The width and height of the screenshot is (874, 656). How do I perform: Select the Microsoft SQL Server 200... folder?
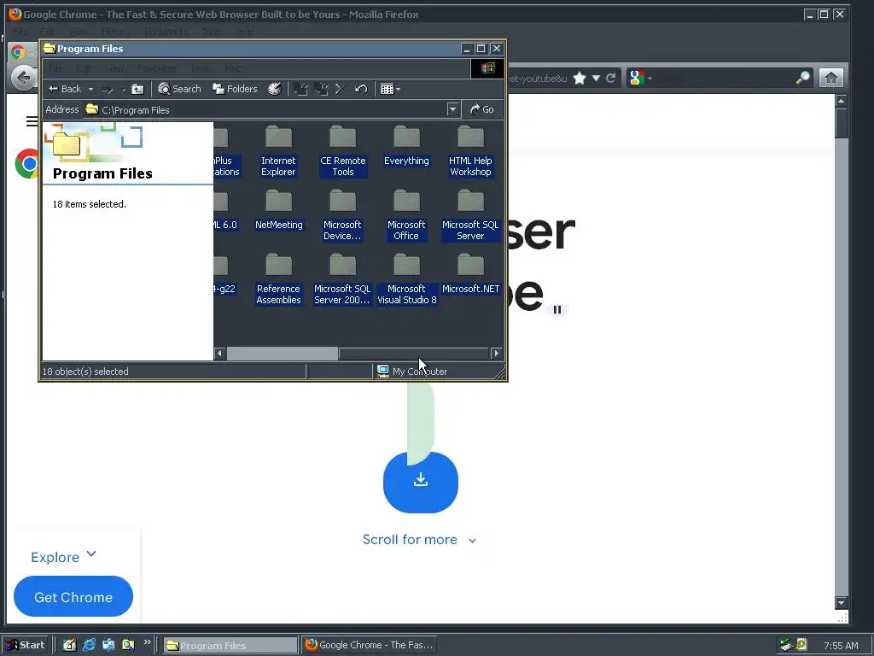[x=342, y=279]
